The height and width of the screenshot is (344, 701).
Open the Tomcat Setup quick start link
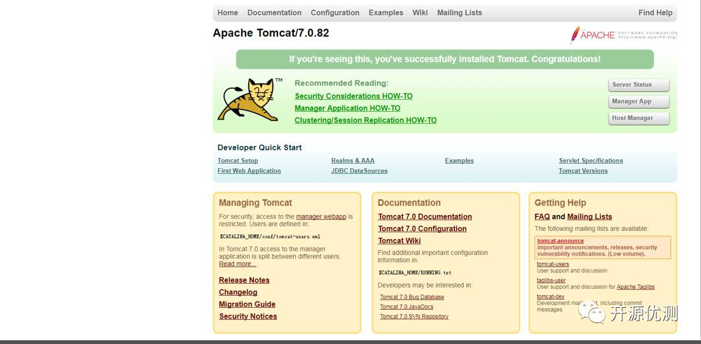click(237, 161)
